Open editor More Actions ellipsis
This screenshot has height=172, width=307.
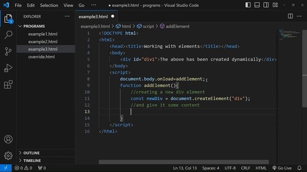(x=299, y=16)
